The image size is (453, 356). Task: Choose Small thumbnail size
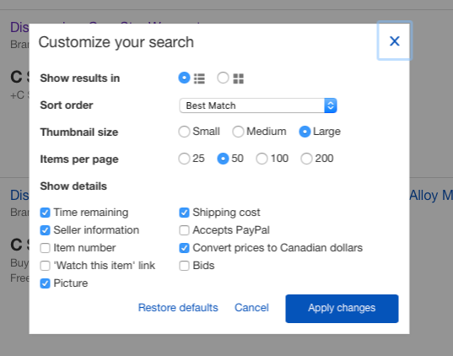[184, 132]
